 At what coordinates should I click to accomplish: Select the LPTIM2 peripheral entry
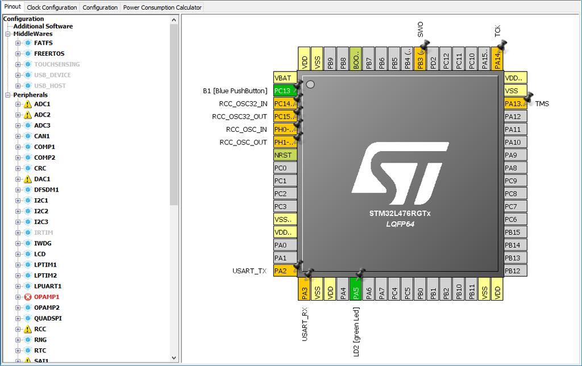tap(45, 276)
